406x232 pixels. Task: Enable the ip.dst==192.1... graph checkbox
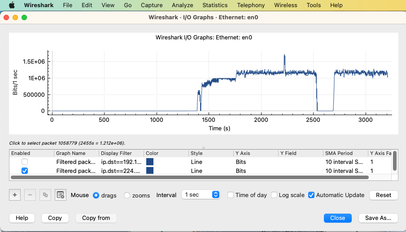pos(25,162)
